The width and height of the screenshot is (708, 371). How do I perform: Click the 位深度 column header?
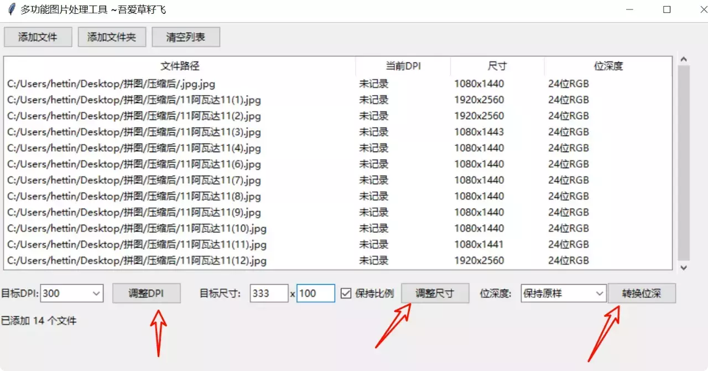pos(607,66)
